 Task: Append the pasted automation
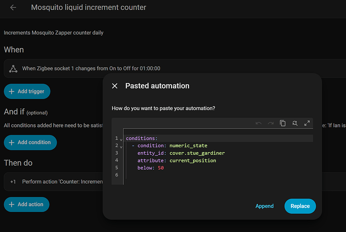click(264, 206)
